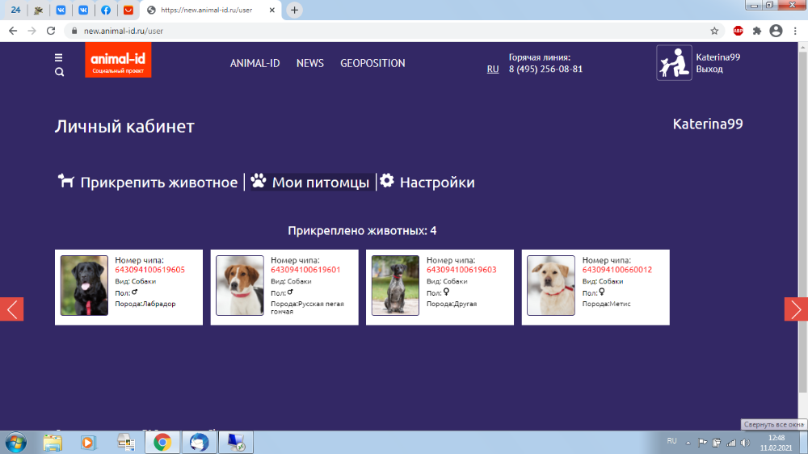
Task: Open the NEWS menu item
Action: tap(310, 63)
